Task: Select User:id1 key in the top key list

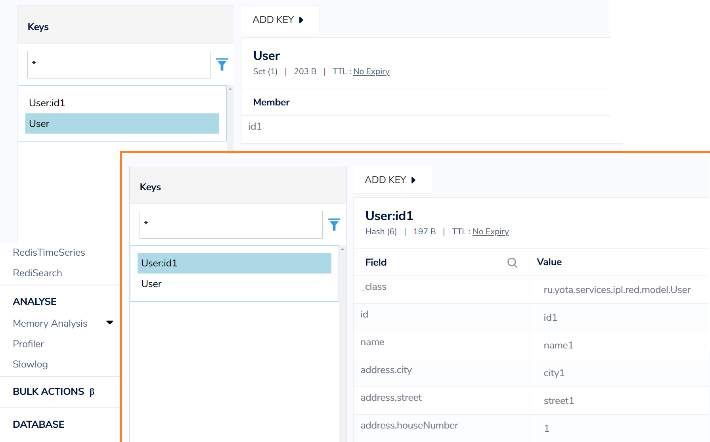Action: point(47,103)
